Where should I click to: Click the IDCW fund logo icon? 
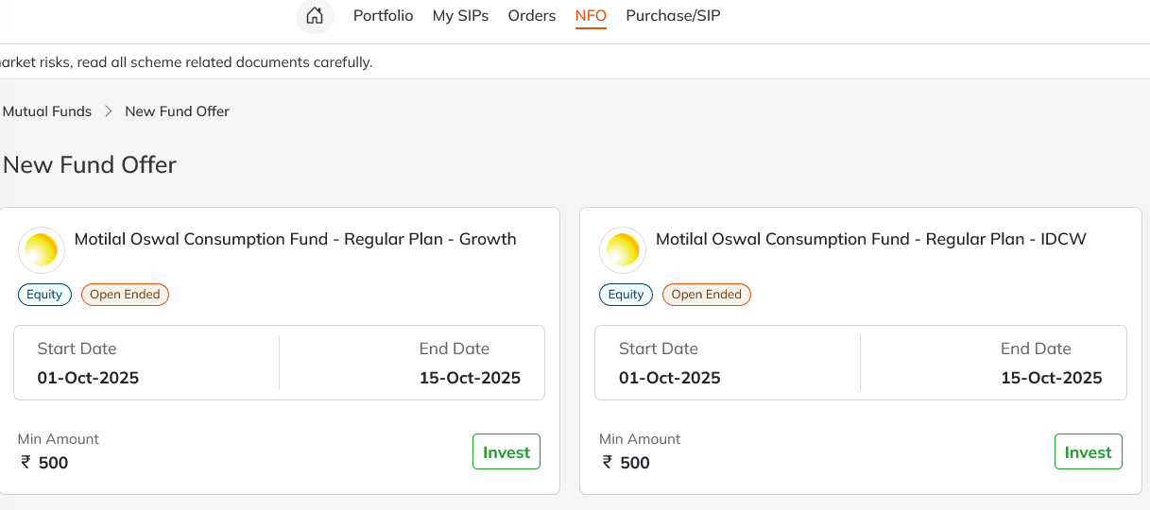click(623, 250)
